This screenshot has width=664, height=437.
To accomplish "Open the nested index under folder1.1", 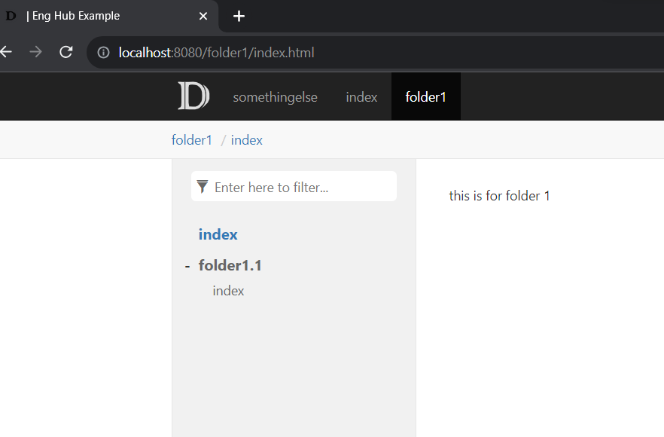I will 228,290.
